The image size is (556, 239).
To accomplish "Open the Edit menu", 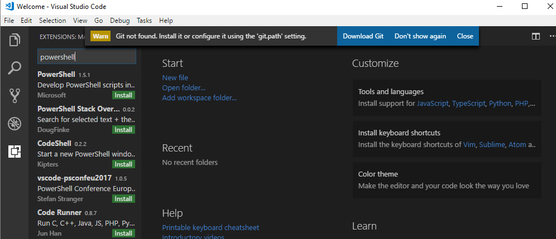I will coord(26,21).
